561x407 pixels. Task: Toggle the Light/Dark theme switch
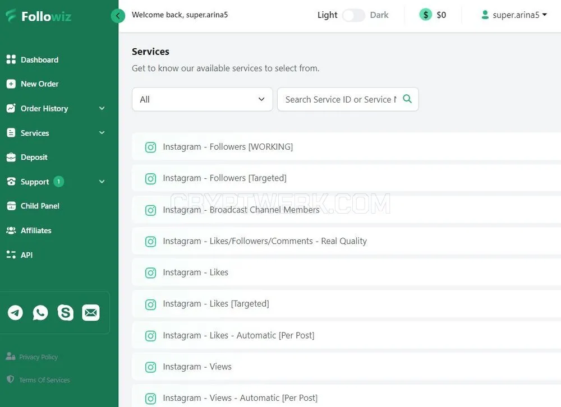coord(353,15)
